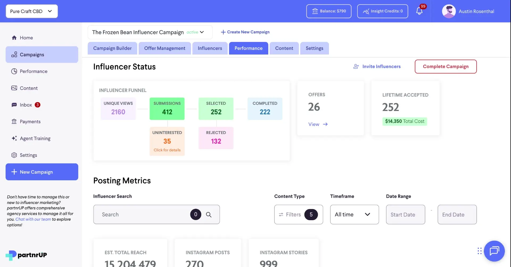Select the Agent Training sparkles icon
This screenshot has width=511, height=267.
(x=14, y=138)
